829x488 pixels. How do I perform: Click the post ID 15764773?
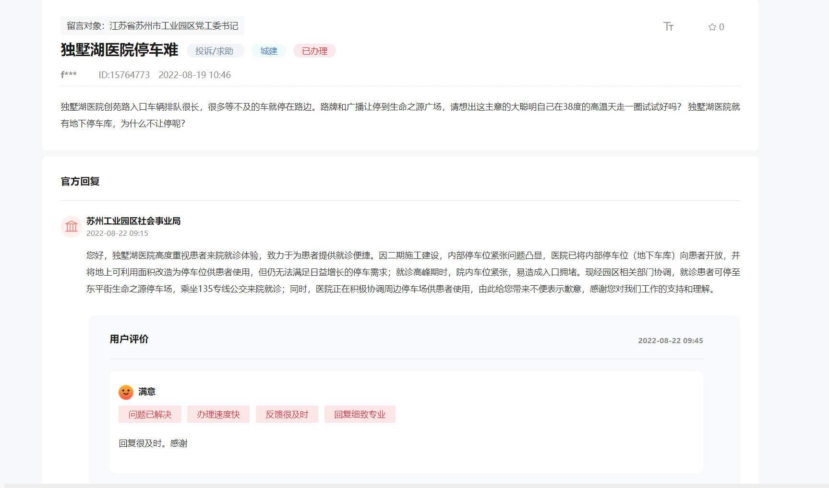pyautogui.click(x=124, y=75)
